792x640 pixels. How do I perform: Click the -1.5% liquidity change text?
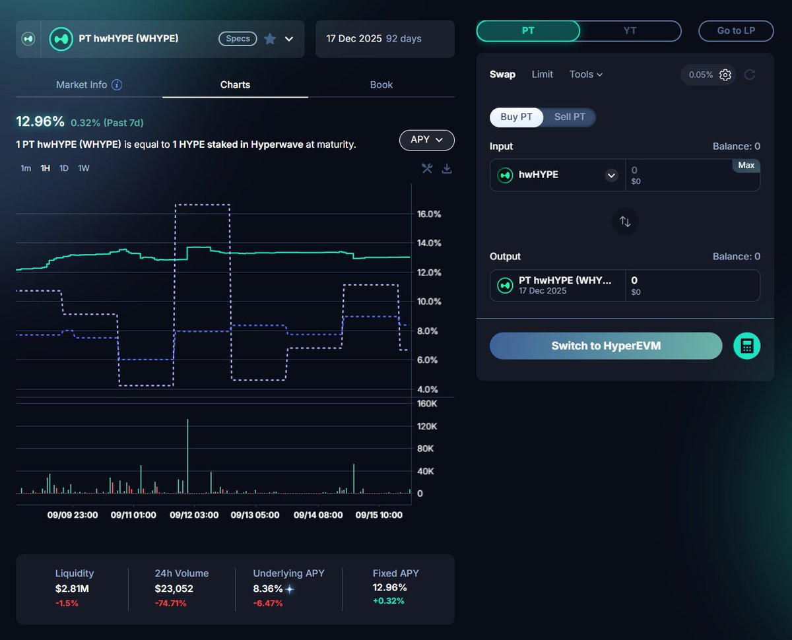tap(67, 603)
